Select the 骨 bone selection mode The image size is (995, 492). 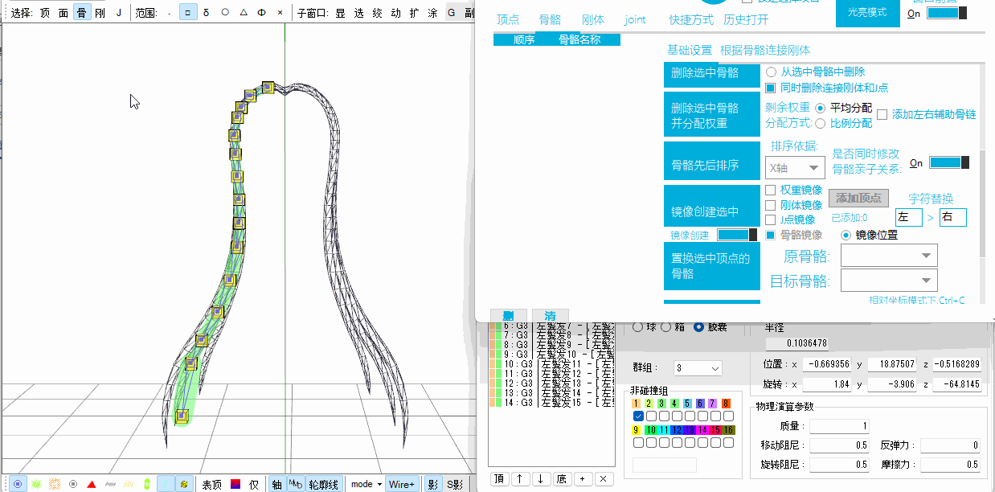click(x=81, y=13)
